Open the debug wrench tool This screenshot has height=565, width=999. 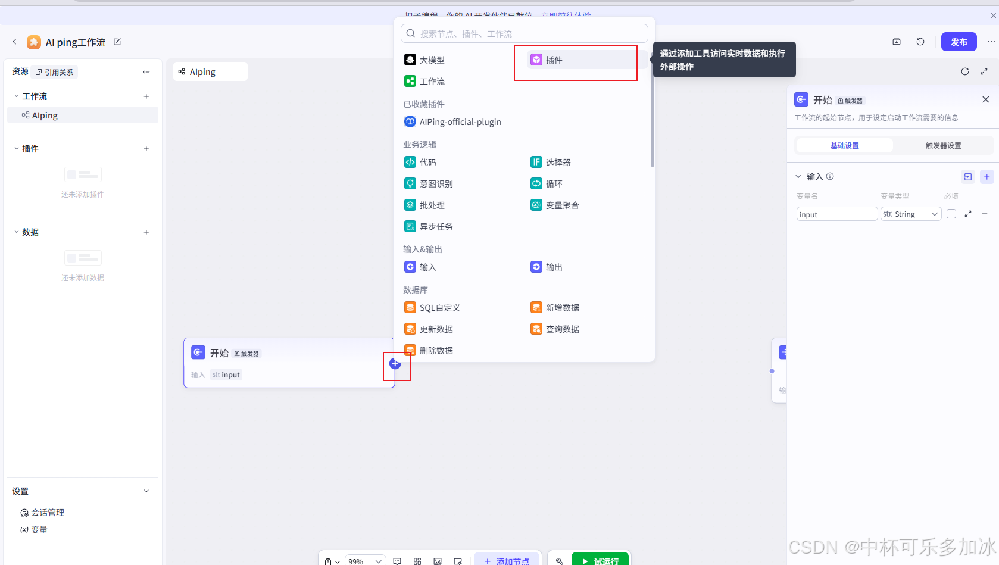tap(560, 561)
